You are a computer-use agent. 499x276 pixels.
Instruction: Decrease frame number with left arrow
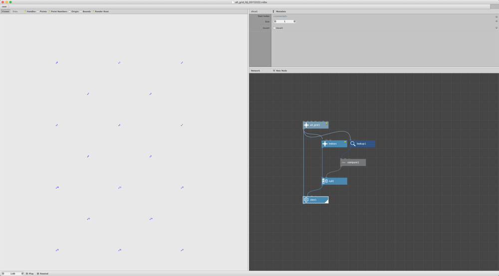tap(3, 274)
